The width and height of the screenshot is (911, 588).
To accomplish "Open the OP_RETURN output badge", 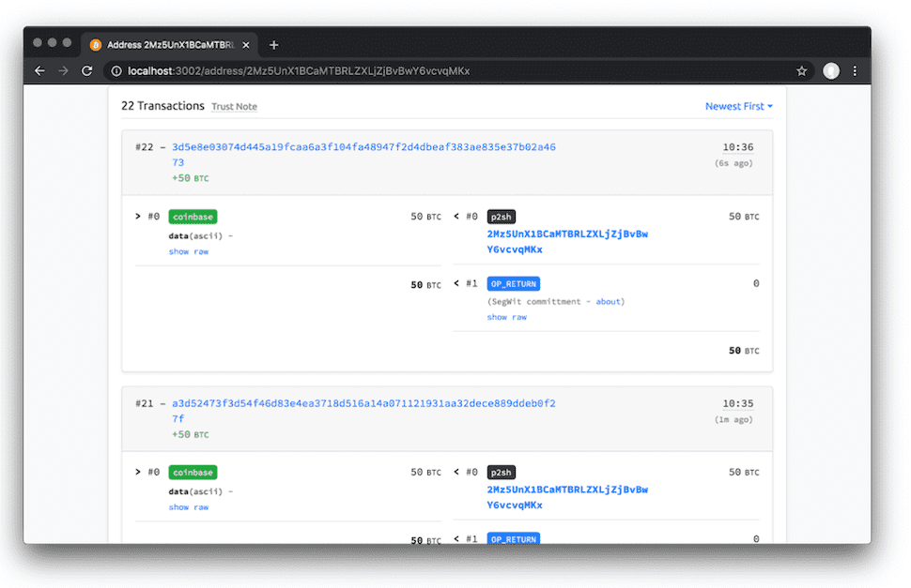I will click(513, 283).
